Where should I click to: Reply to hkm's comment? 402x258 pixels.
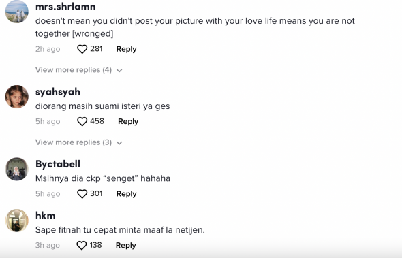click(125, 245)
